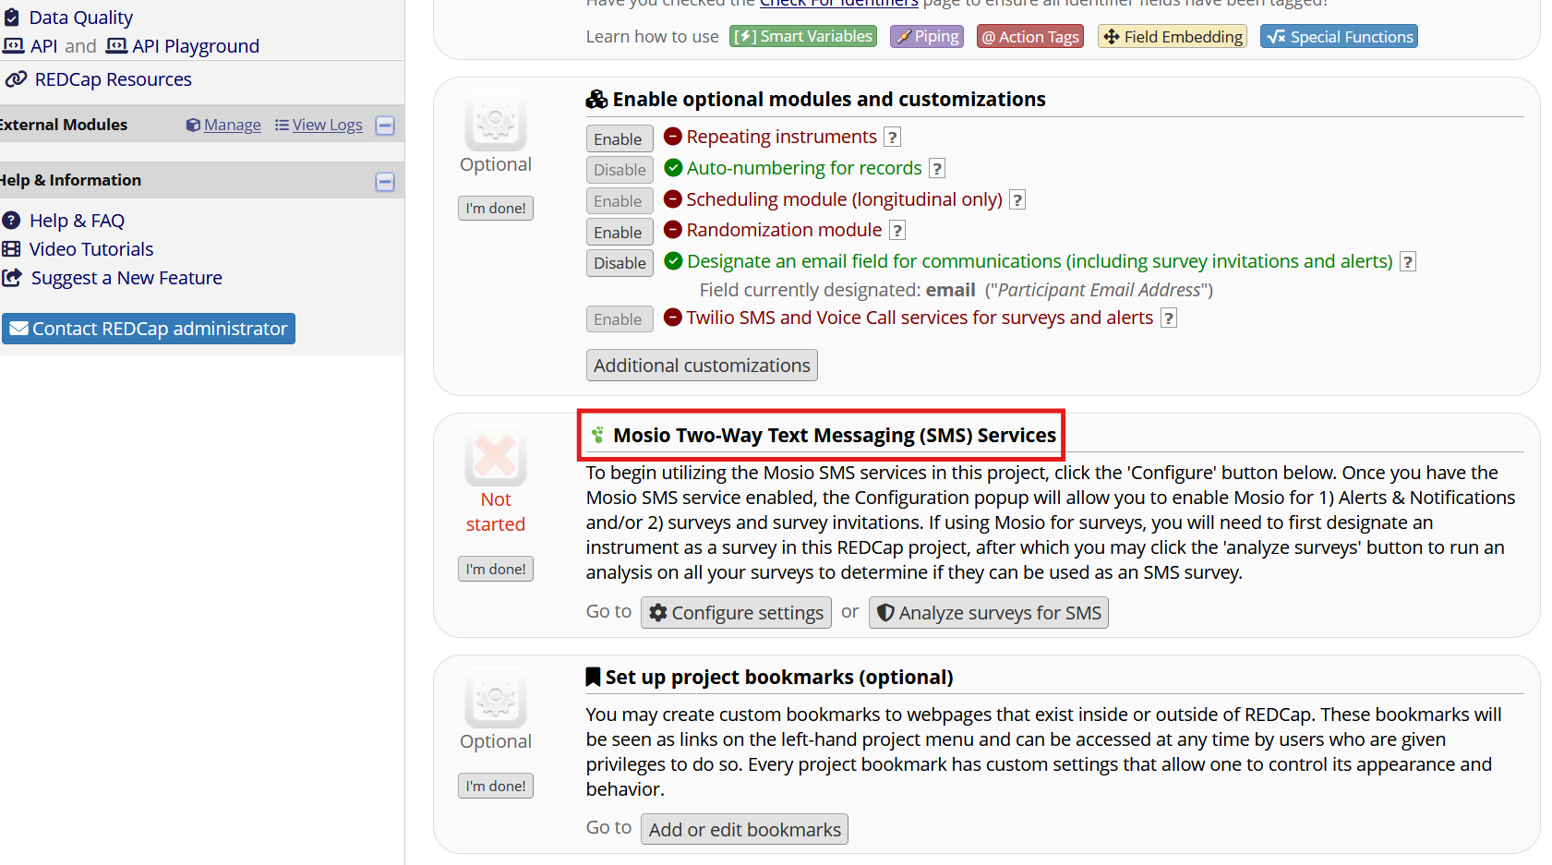
Task: Click green check beside Auto-numbering for records
Action: (673, 168)
